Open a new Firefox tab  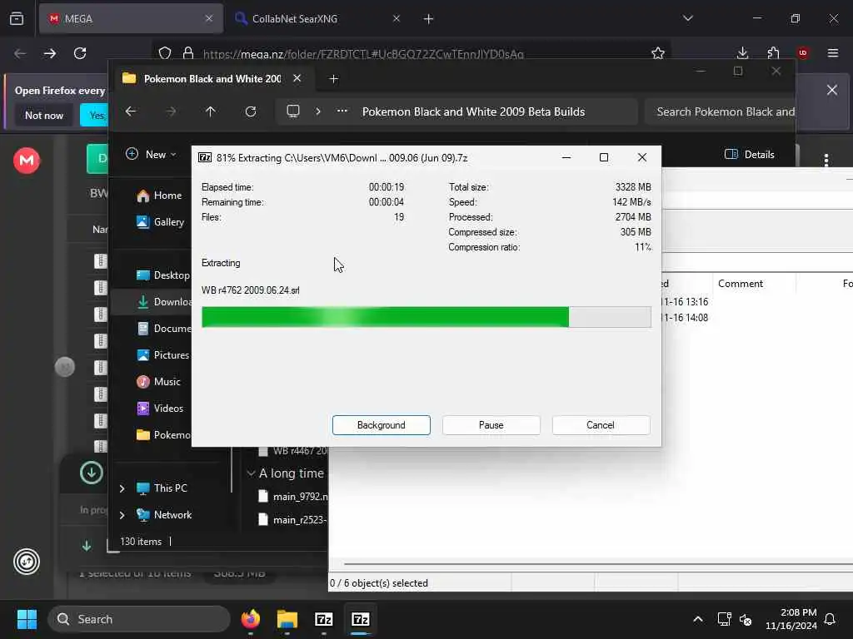pyautogui.click(x=428, y=19)
